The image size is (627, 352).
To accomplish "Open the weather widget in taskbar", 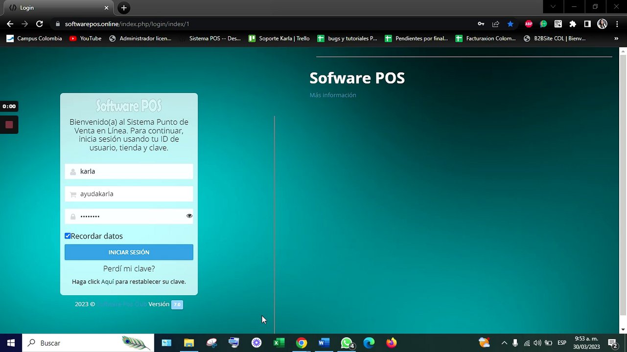I will (x=484, y=343).
